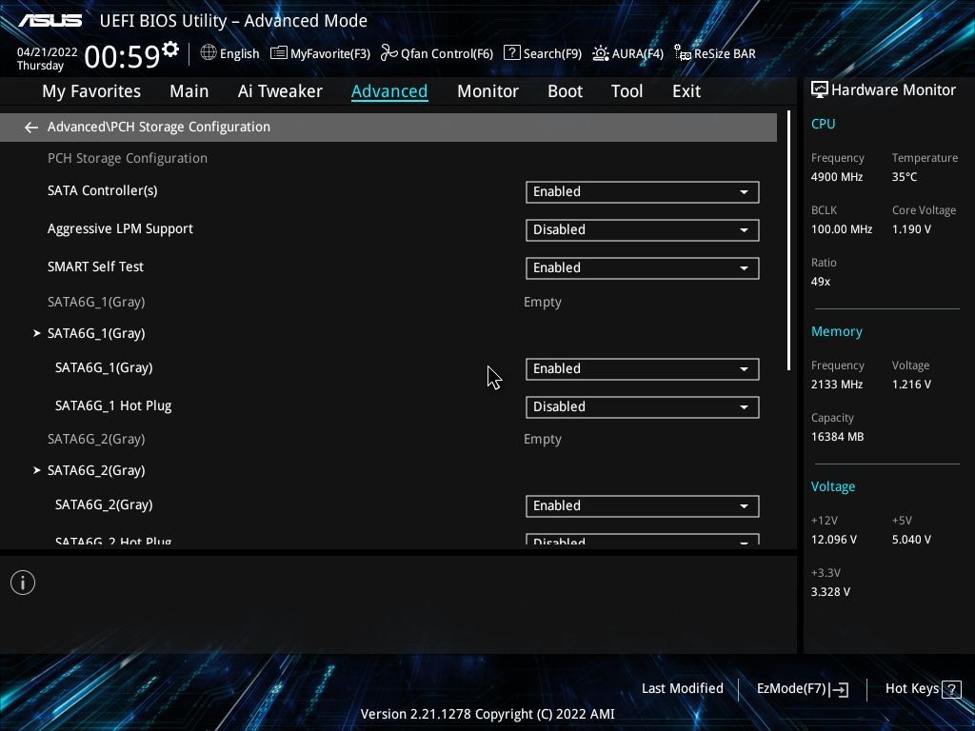The image size is (975, 731).
Task: Click the Search(F9) question mark icon
Action: (511, 53)
